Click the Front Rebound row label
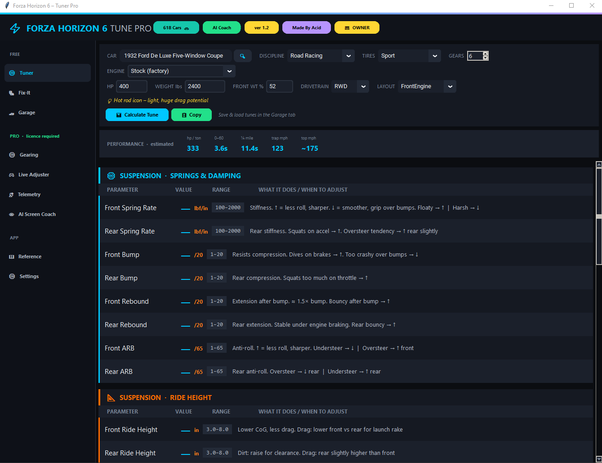 (127, 301)
